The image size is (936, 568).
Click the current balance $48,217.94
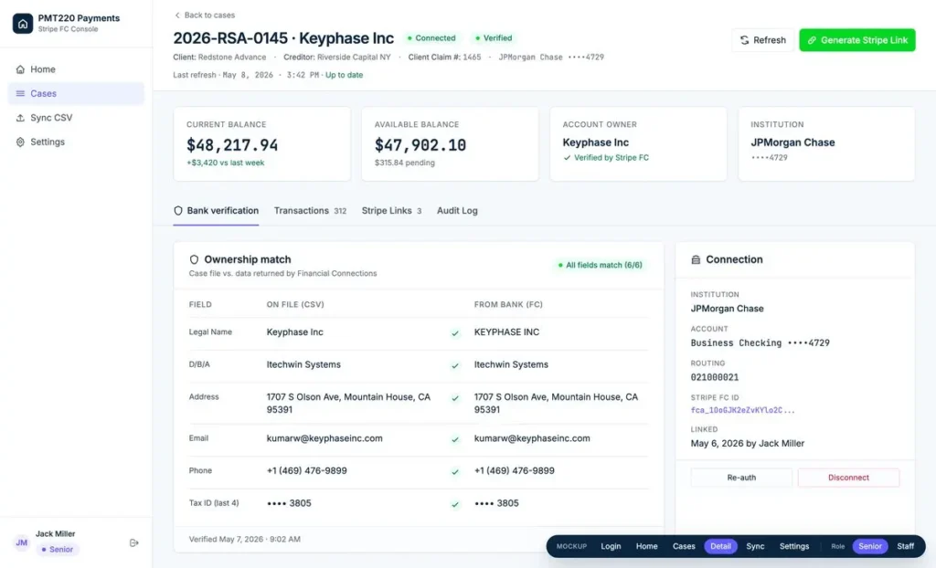(x=232, y=145)
